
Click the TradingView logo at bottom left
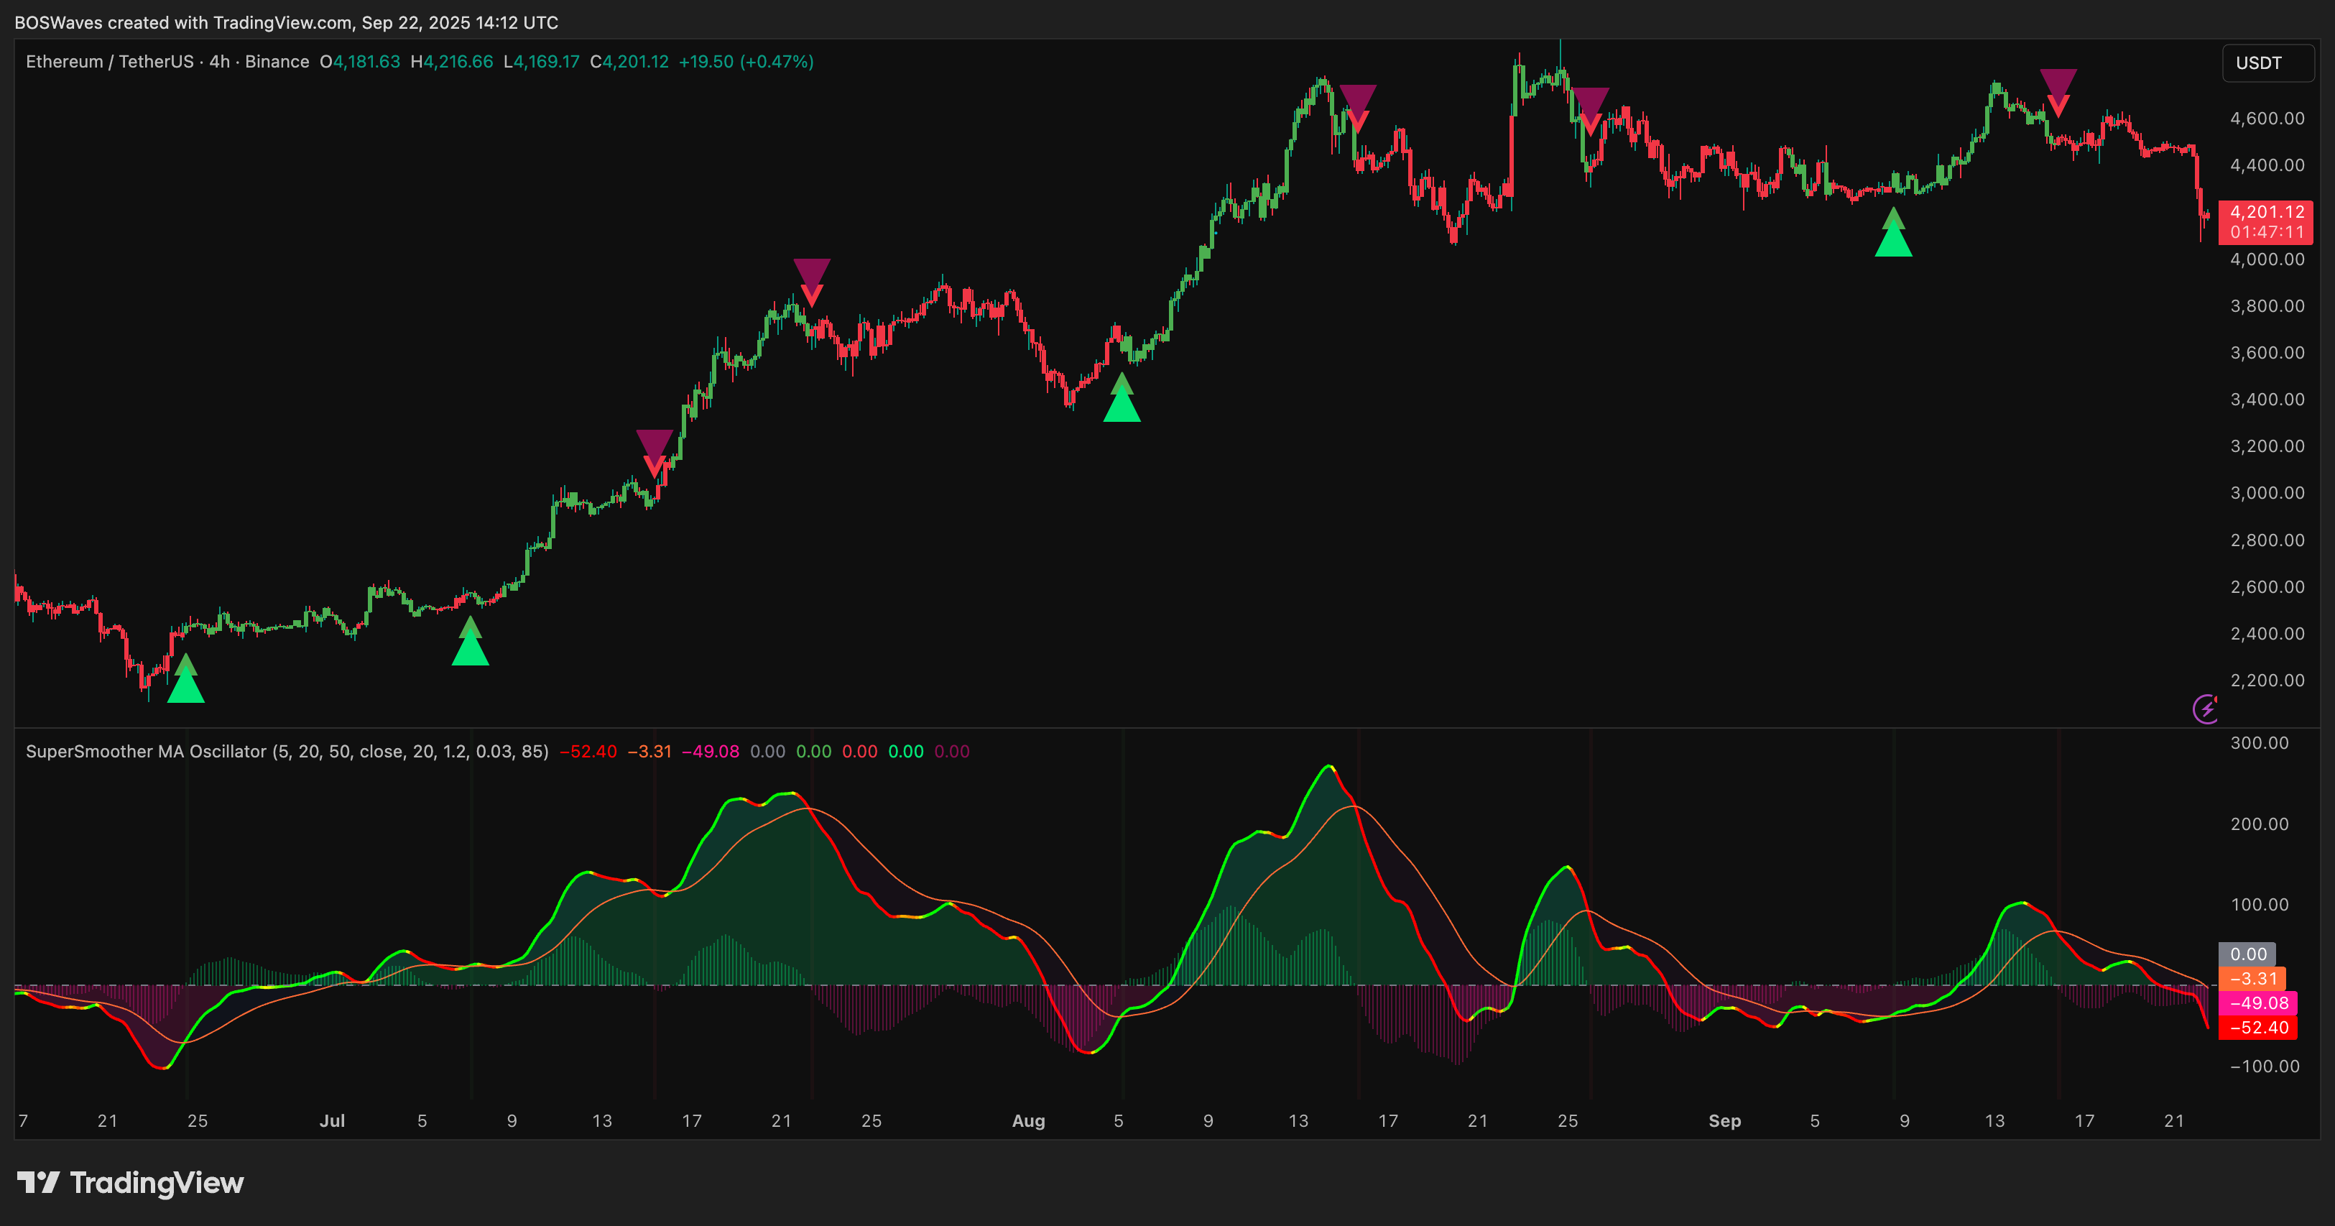click(x=131, y=1182)
